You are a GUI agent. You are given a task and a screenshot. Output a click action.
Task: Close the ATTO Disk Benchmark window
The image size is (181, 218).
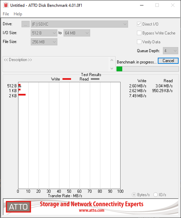tap(173, 5)
